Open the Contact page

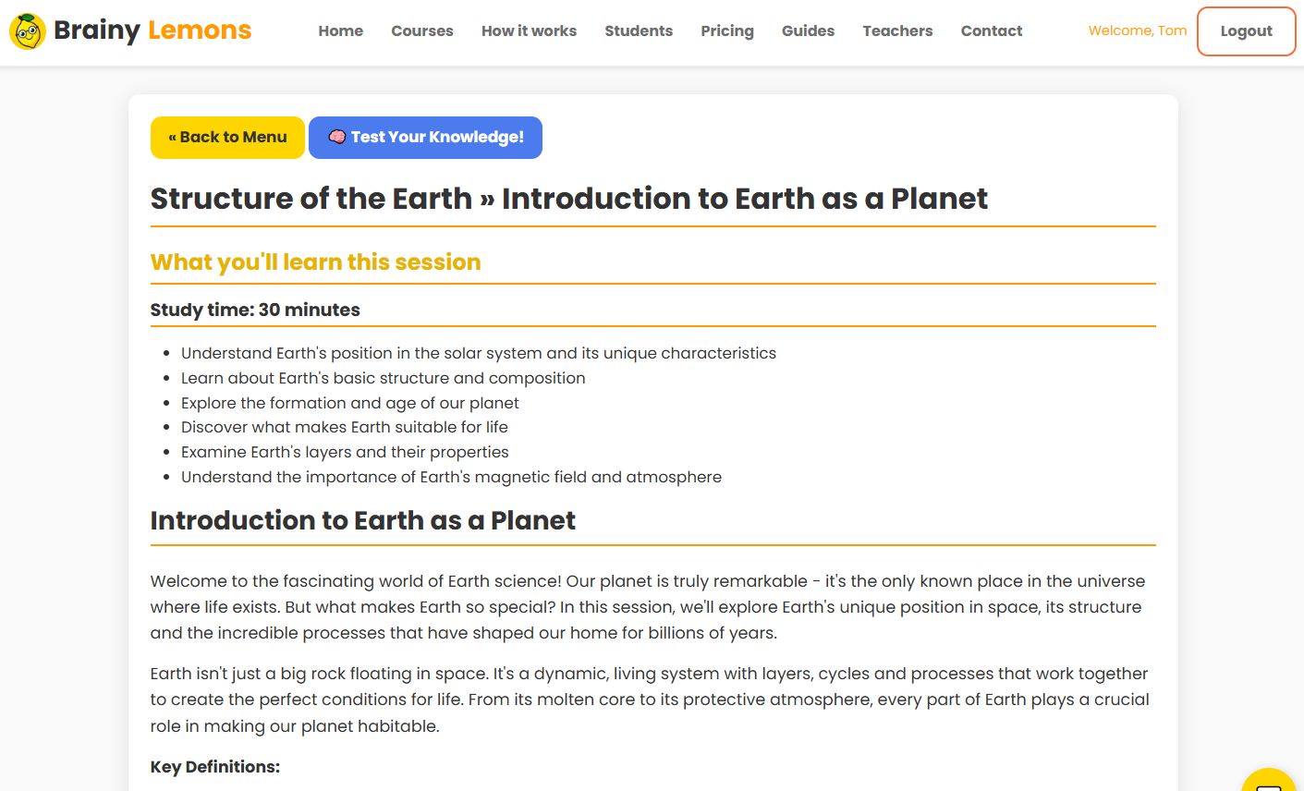[991, 30]
